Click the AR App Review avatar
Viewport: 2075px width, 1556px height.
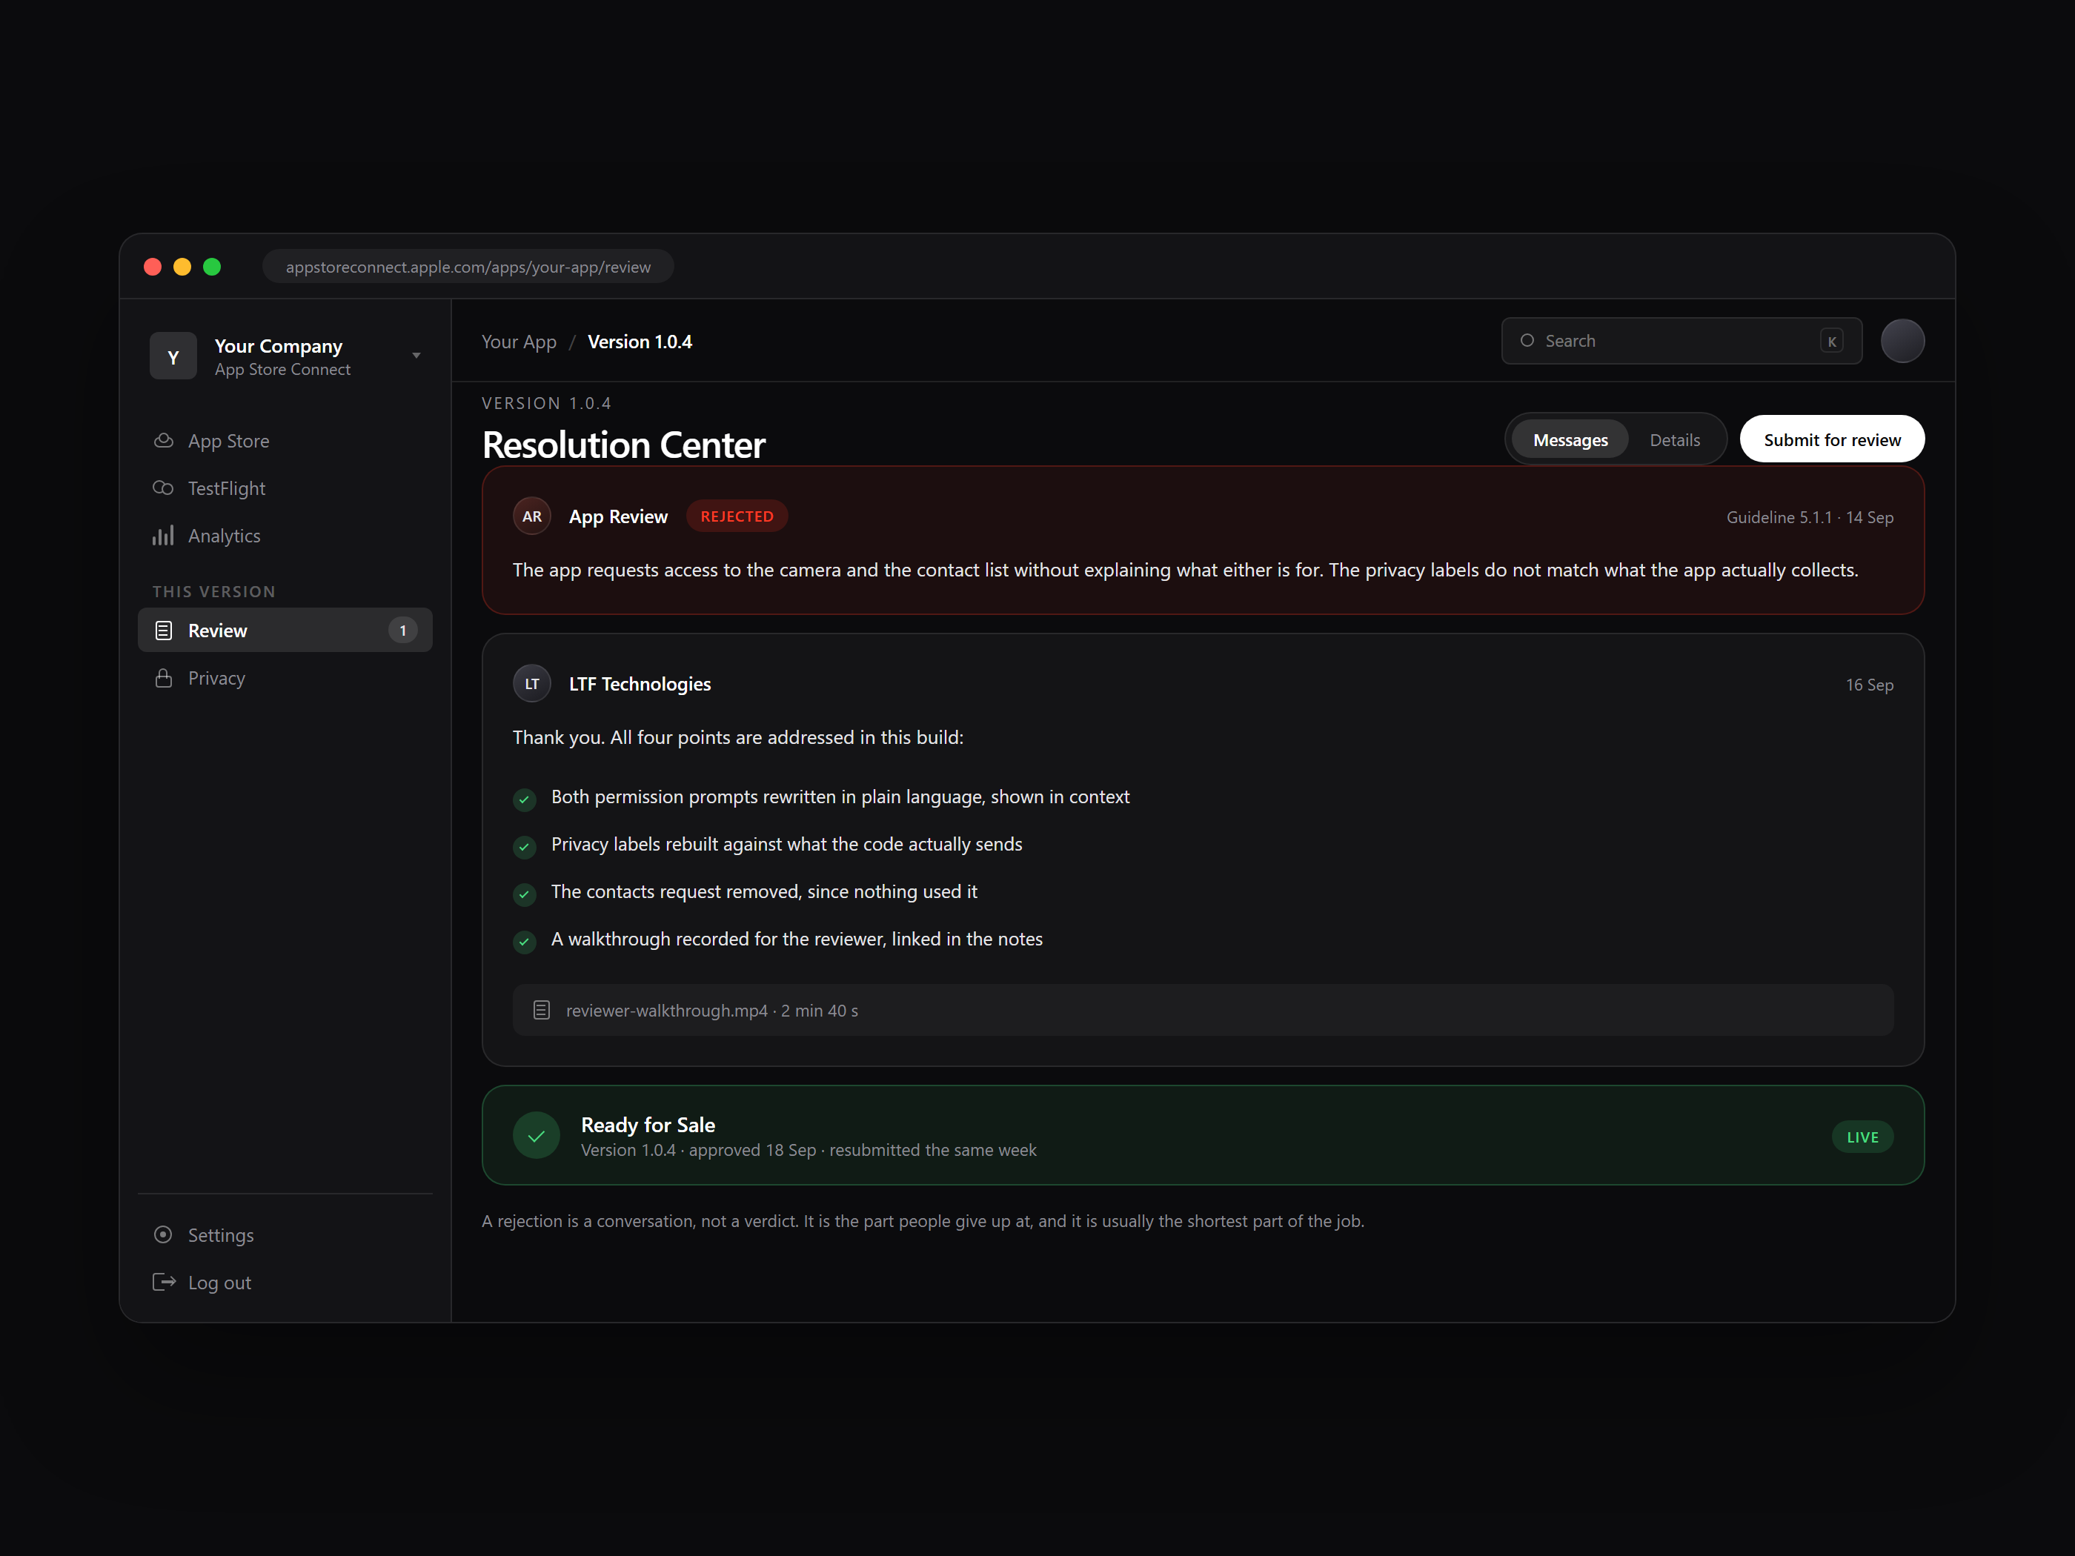point(532,516)
